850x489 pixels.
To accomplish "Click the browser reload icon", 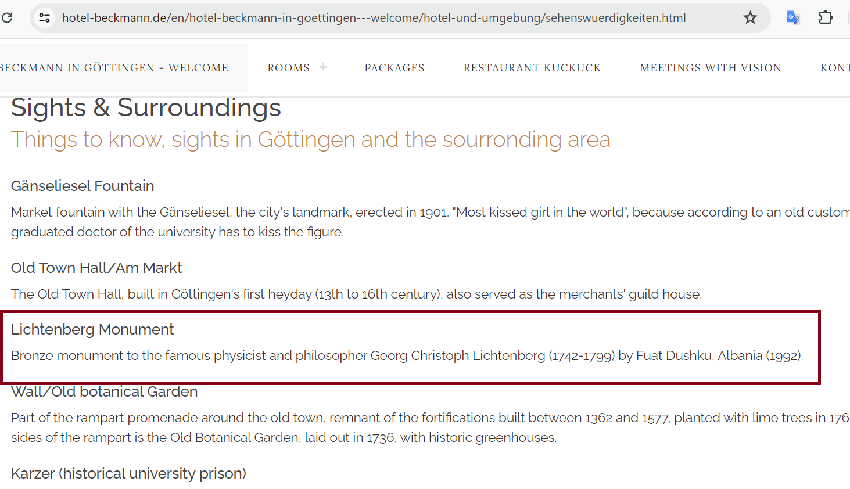I will (7, 17).
